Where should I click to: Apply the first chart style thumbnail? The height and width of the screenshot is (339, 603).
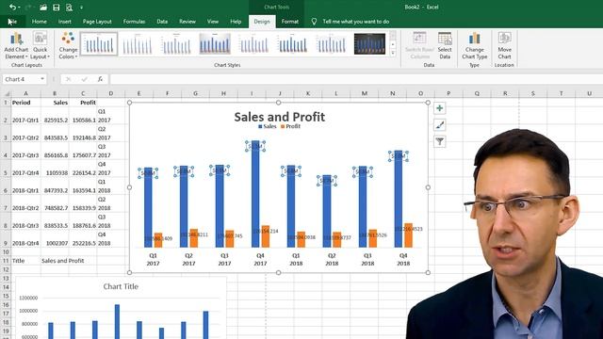pos(99,44)
